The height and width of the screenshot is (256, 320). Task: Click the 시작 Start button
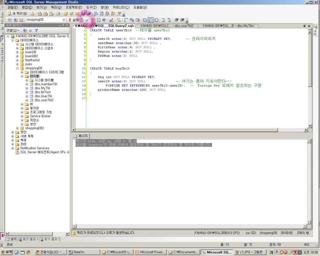7,252
